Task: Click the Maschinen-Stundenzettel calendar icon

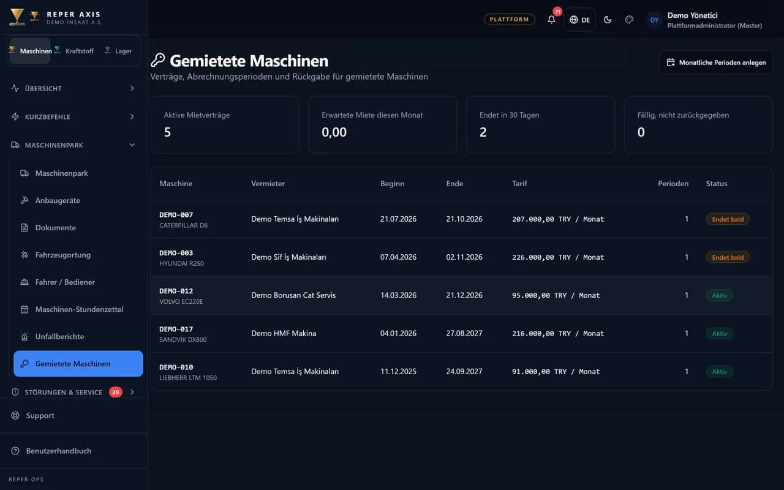Action: pos(24,309)
